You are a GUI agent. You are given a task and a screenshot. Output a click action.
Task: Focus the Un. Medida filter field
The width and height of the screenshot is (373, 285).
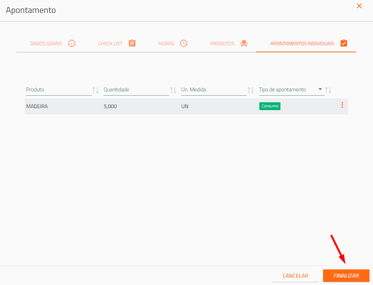coord(214,90)
